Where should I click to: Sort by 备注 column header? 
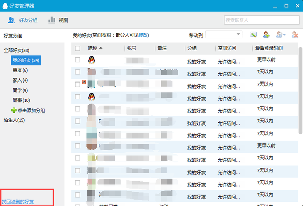[x=162, y=48]
